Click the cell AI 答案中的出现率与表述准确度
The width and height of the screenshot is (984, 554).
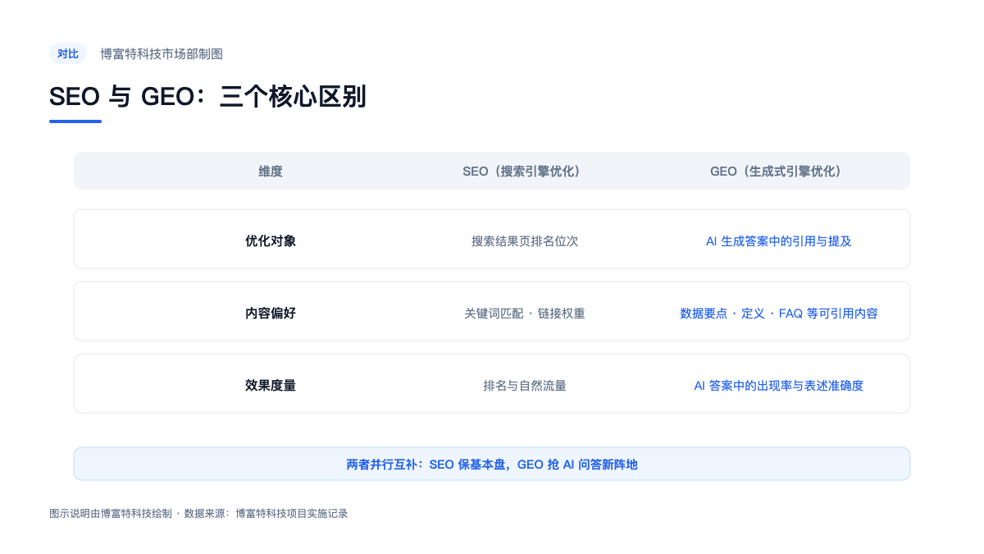[x=779, y=386]
